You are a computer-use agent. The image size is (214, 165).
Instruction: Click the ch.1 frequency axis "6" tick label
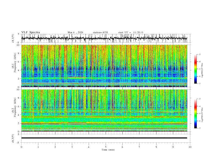pyautogui.click(x=19, y=62)
